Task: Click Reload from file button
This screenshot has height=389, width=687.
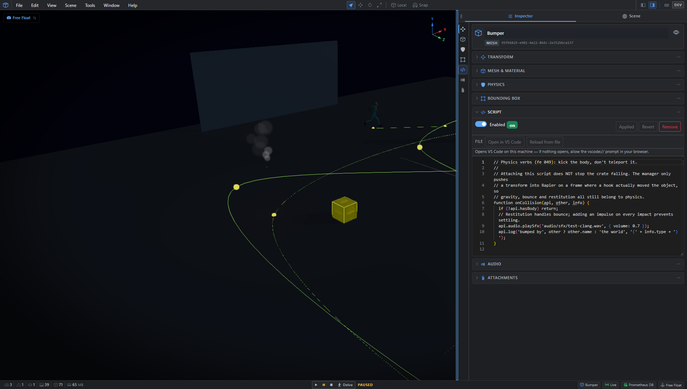Action: click(545, 142)
